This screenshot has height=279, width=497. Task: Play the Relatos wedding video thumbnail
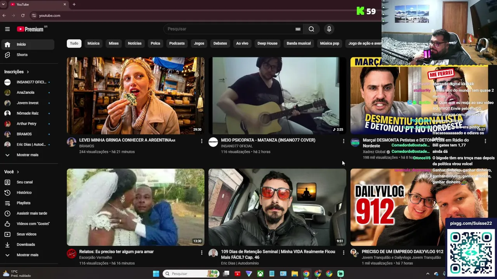pyautogui.click(x=136, y=207)
